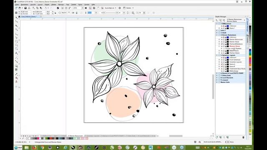
Task: Click the full-screen preview icon
Action: pos(86,8)
